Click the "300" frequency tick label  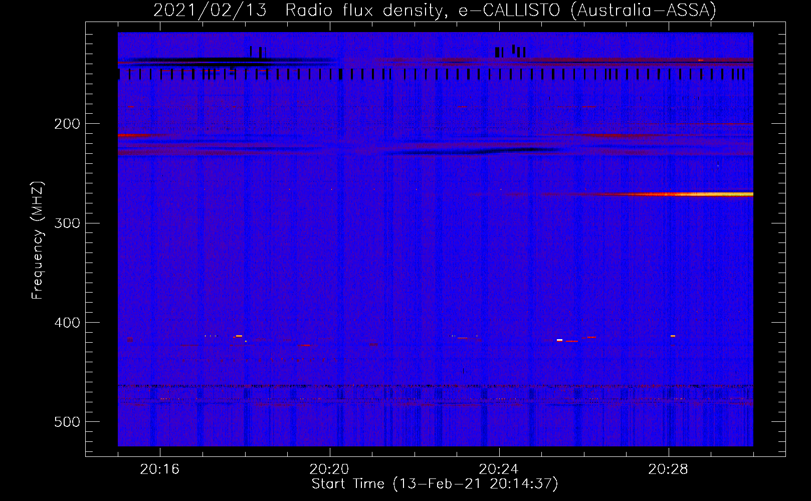(x=67, y=223)
